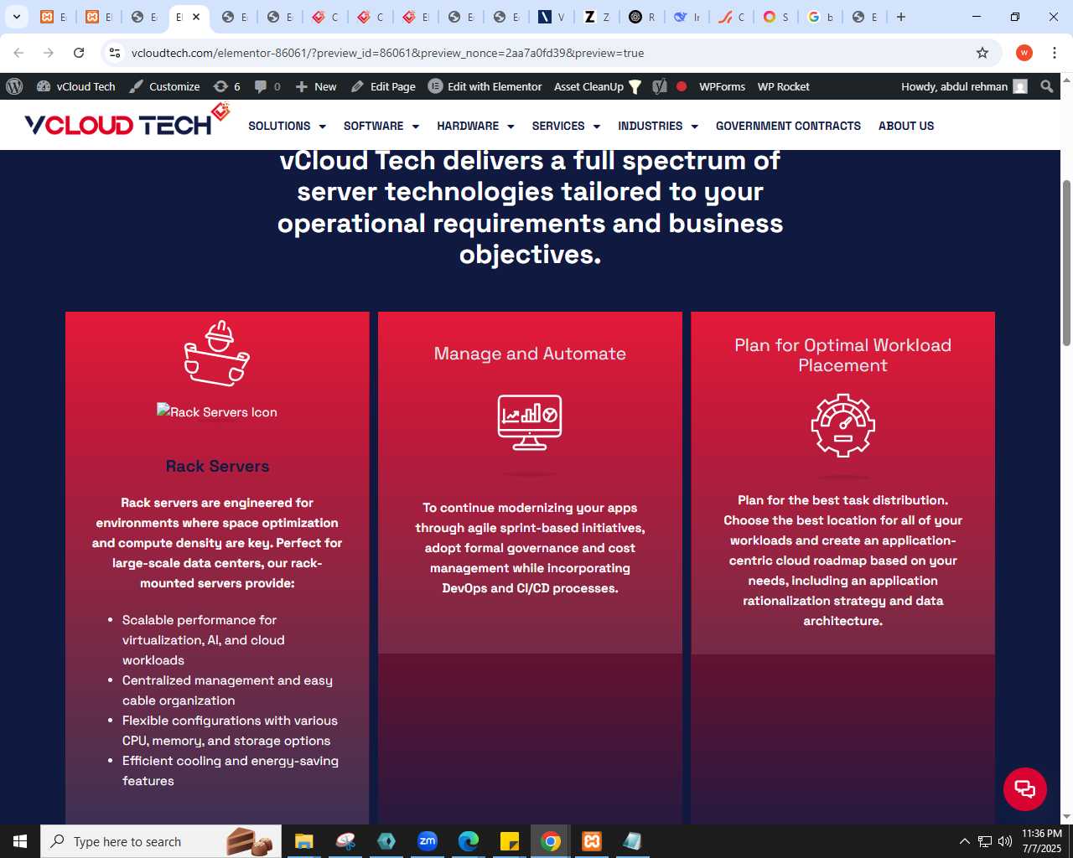
Task: Open Asset CleanUp funnel item
Action: tap(598, 86)
